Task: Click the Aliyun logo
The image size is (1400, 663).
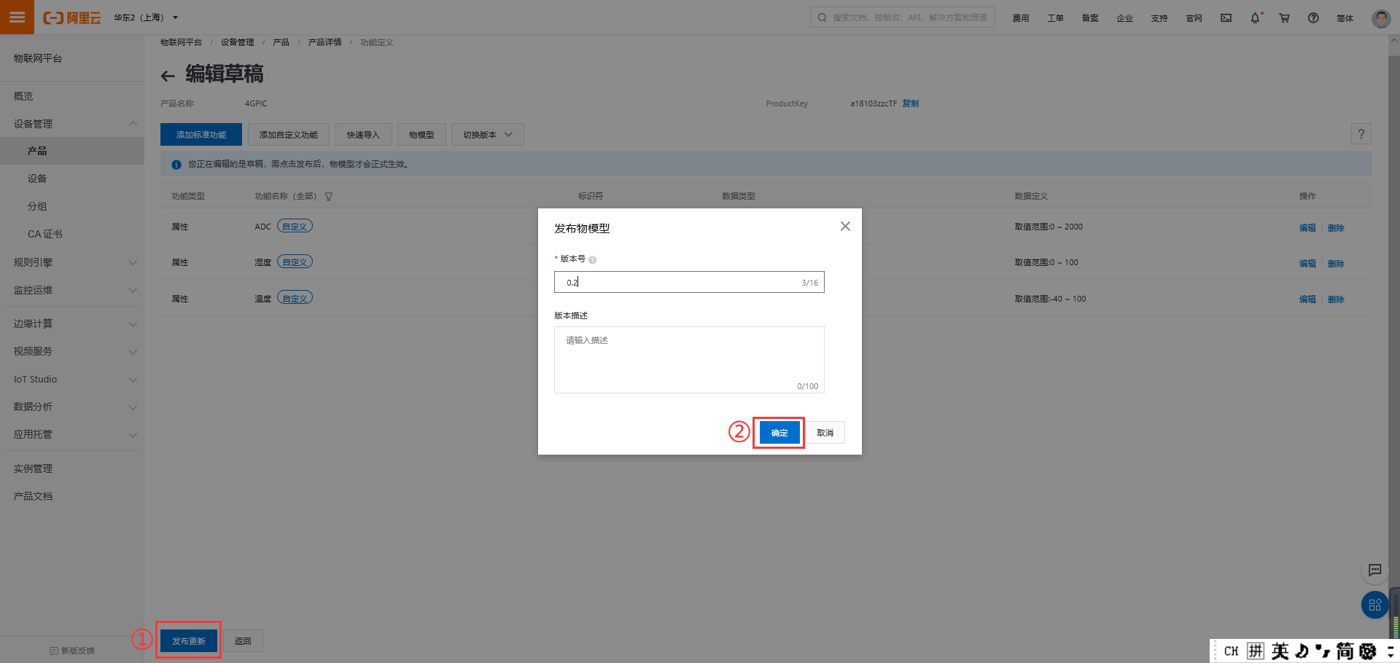Action: [71, 17]
